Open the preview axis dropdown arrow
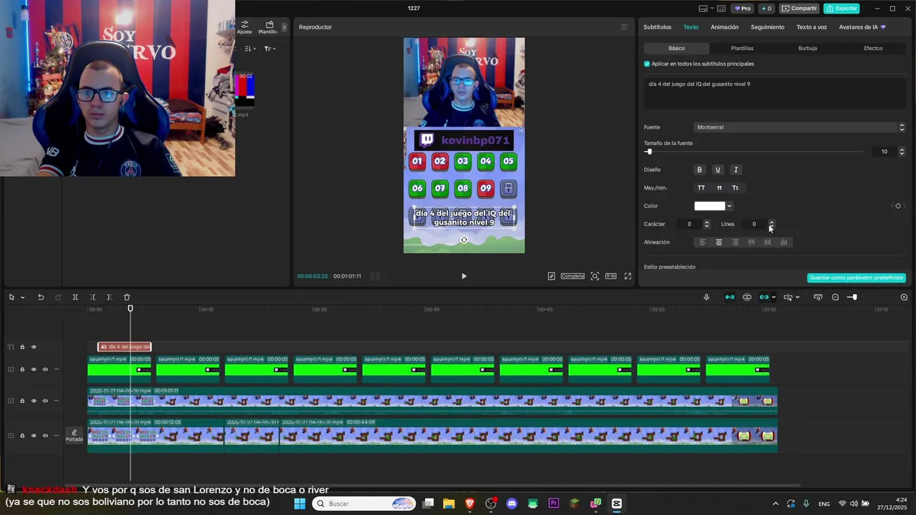 (797, 298)
